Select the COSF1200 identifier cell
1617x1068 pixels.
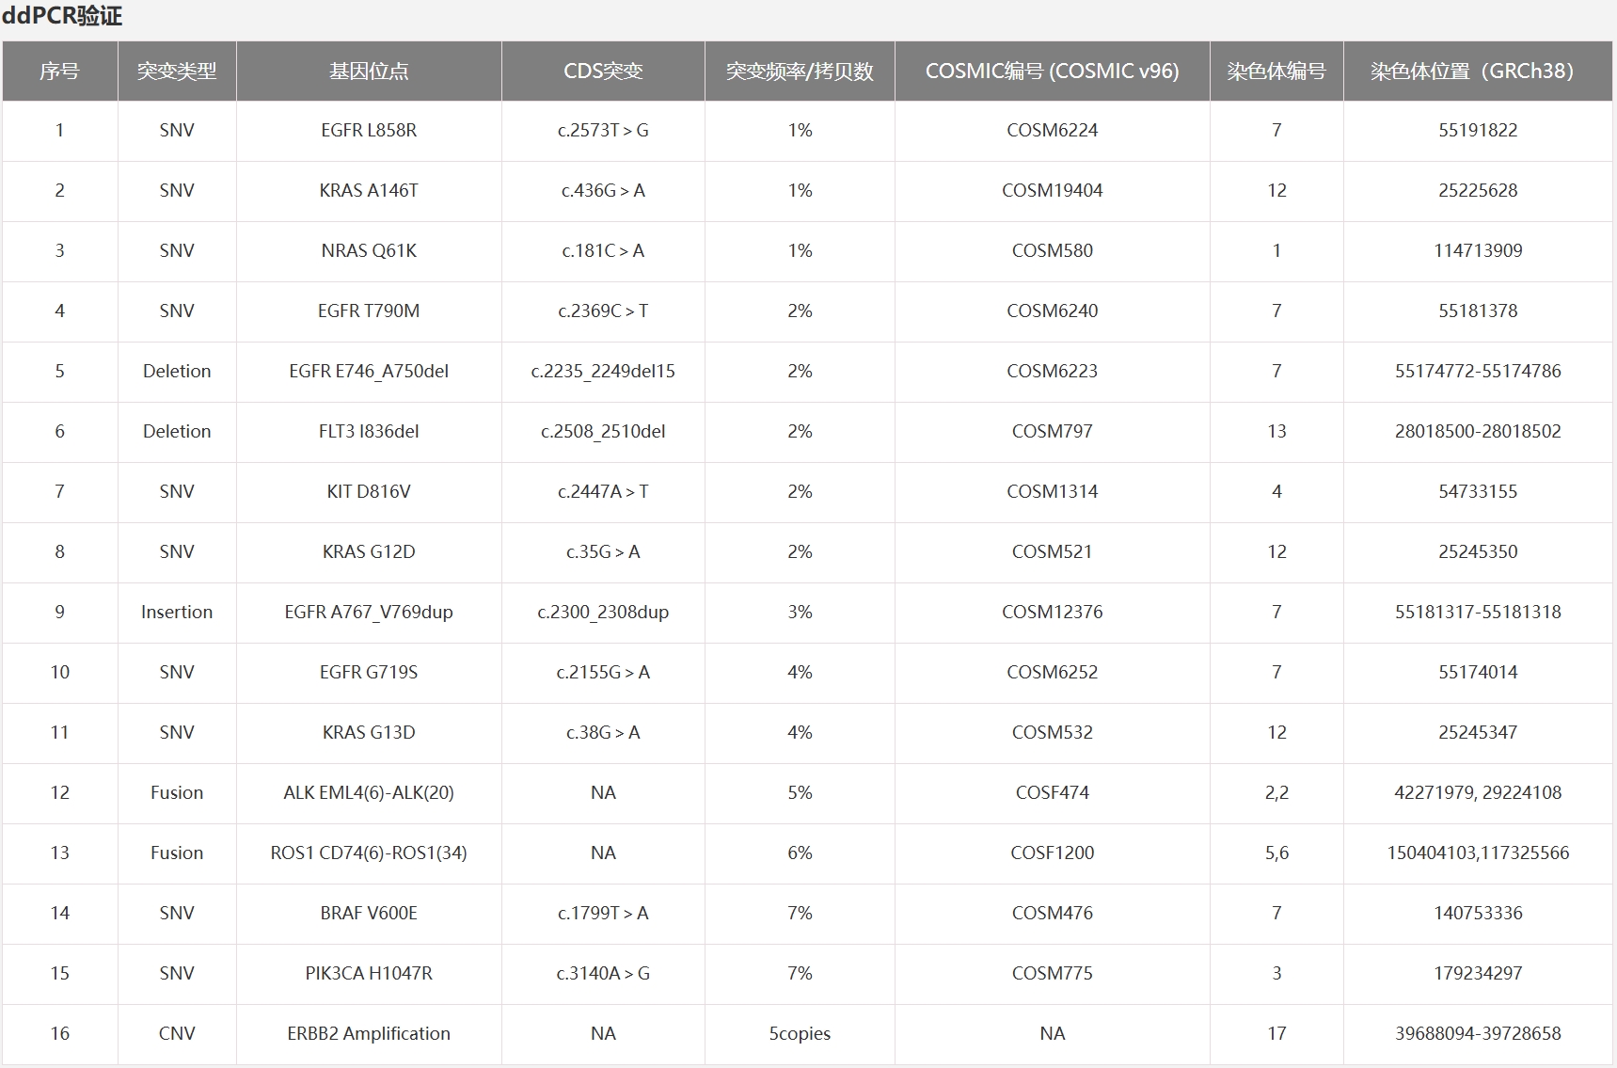coord(1052,853)
